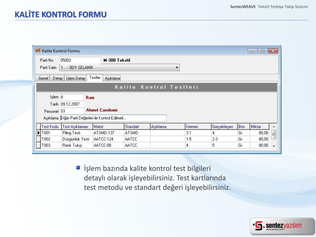This screenshot has height=237, width=316.
Task: Click the İşlem input field containing 8
Action: [x=72, y=97]
